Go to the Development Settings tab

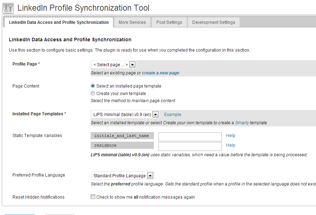[214, 22]
